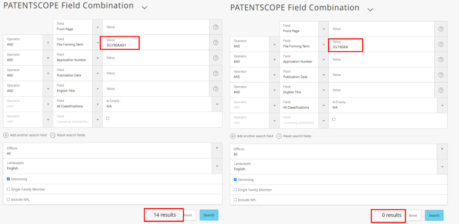
Task: Click value field containing 3G190AA in 0-results form
Action: tap(382, 44)
